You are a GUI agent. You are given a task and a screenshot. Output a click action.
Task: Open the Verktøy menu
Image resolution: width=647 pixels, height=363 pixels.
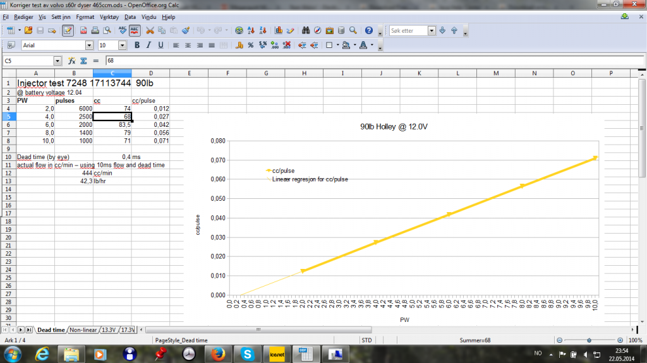coord(109,17)
